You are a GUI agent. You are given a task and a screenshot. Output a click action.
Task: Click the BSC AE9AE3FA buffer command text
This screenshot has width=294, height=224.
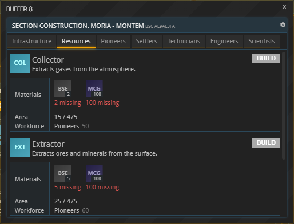click(160, 26)
